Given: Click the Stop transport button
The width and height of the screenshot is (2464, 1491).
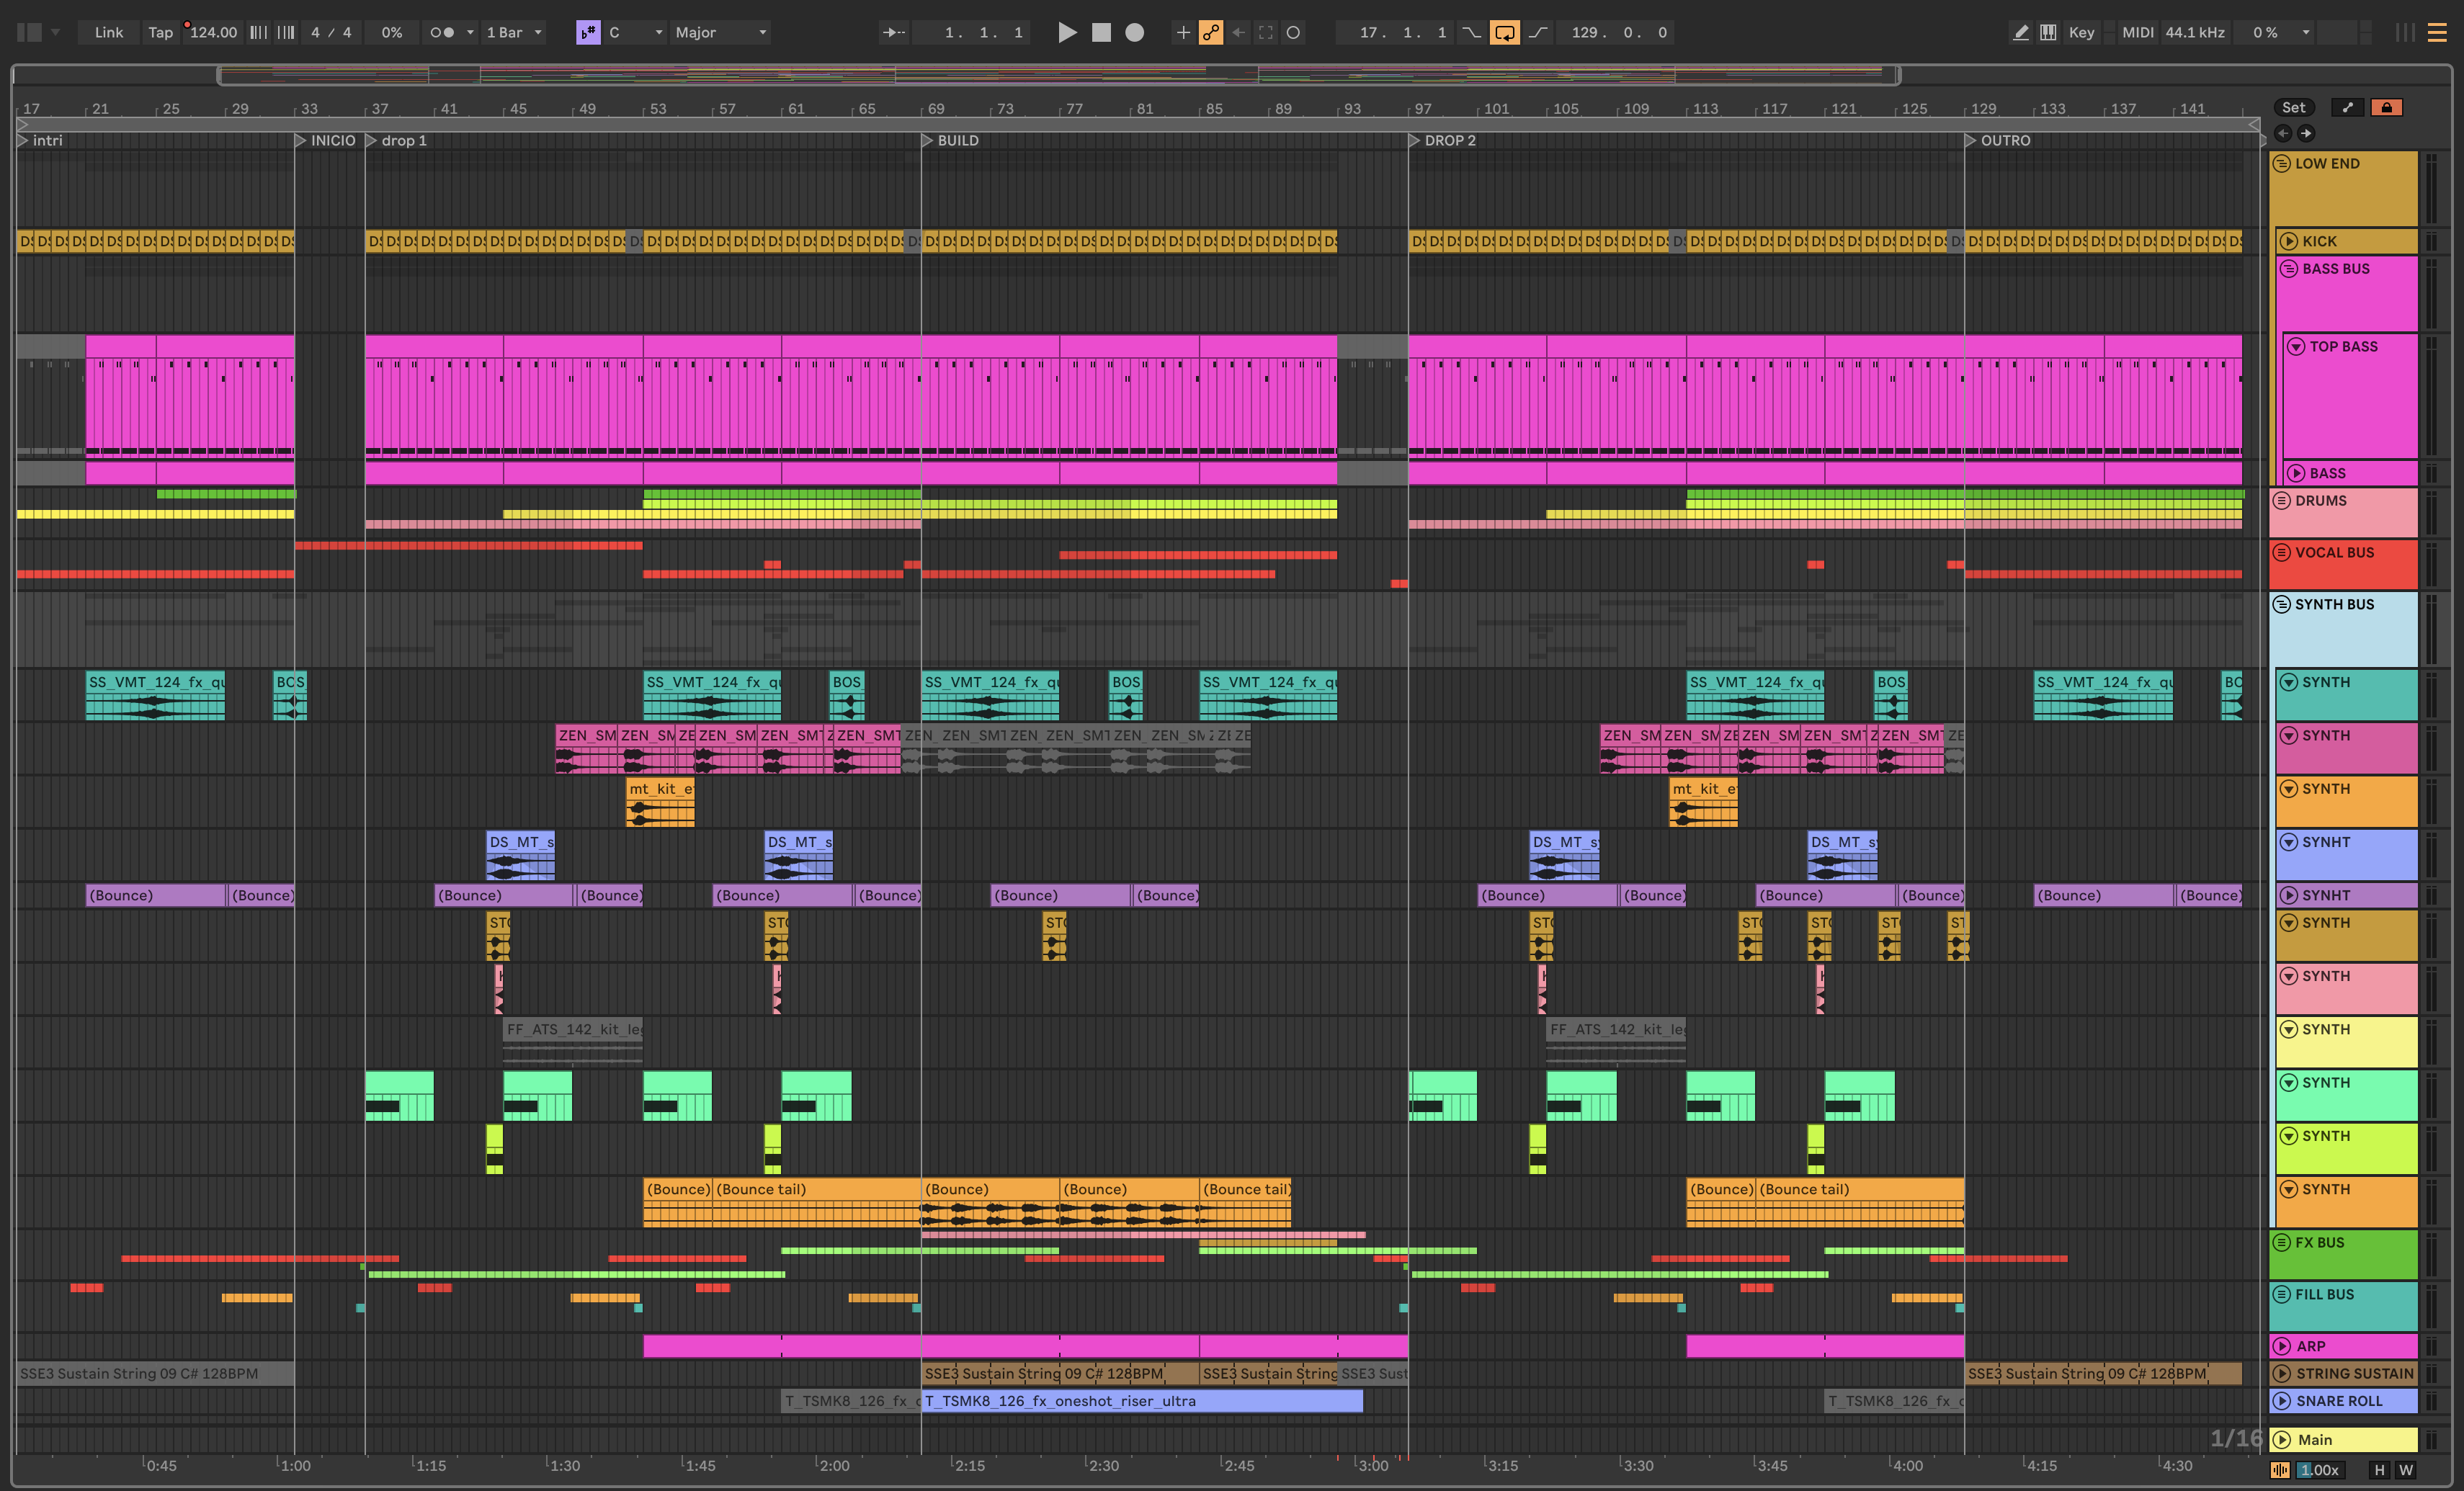Looking at the screenshot, I should tap(1101, 32).
